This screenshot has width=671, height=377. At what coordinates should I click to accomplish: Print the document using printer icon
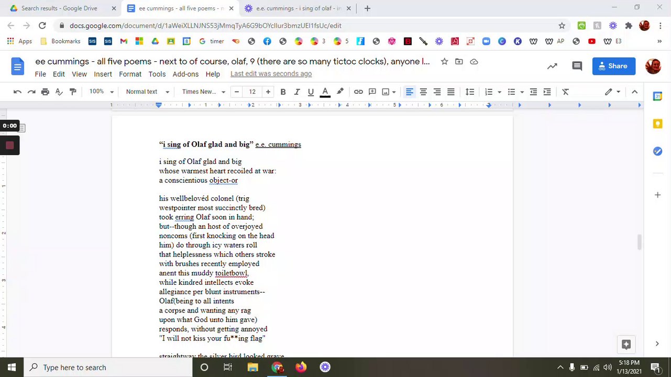(45, 92)
